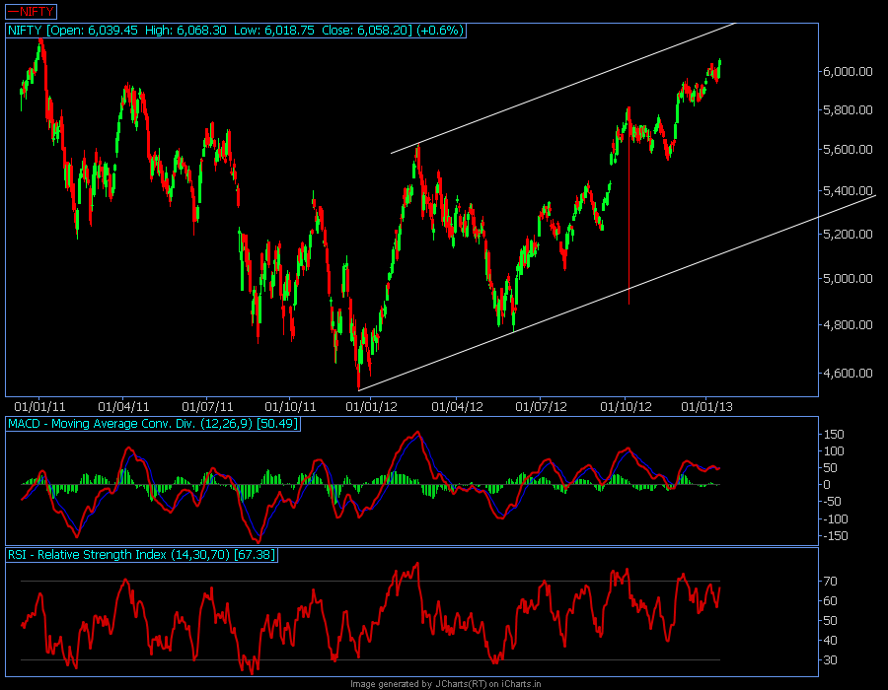Click the NIFTY legend label at top left
Image resolution: width=888 pixels, height=690 pixels.
click(31, 11)
